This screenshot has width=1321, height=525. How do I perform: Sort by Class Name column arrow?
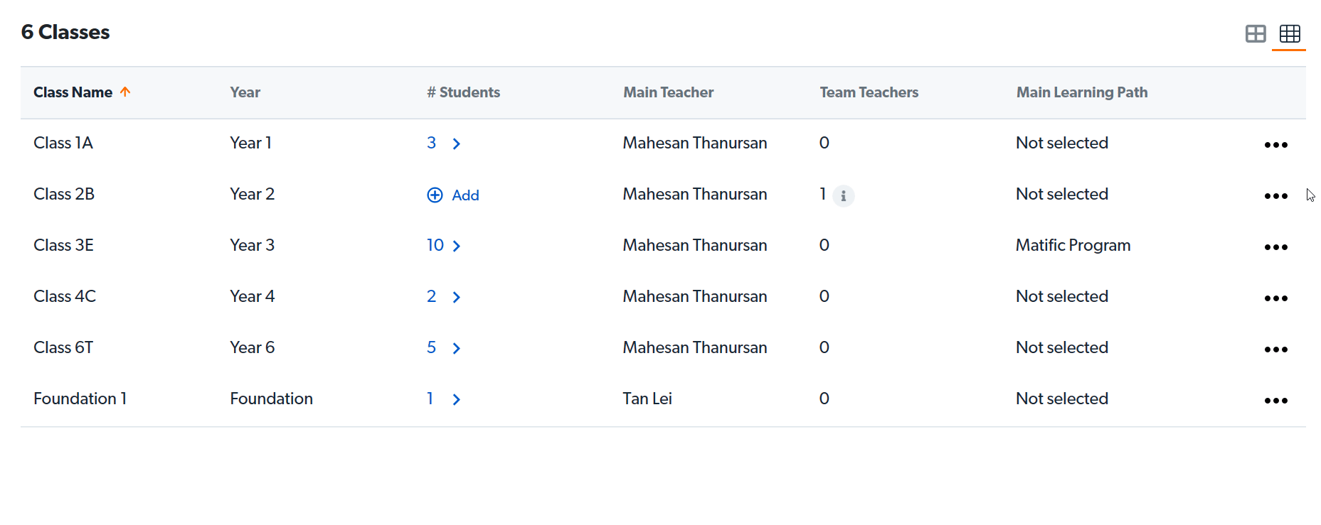[125, 92]
